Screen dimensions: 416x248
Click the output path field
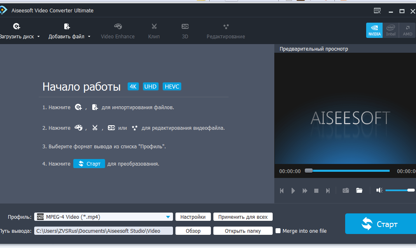103,231
